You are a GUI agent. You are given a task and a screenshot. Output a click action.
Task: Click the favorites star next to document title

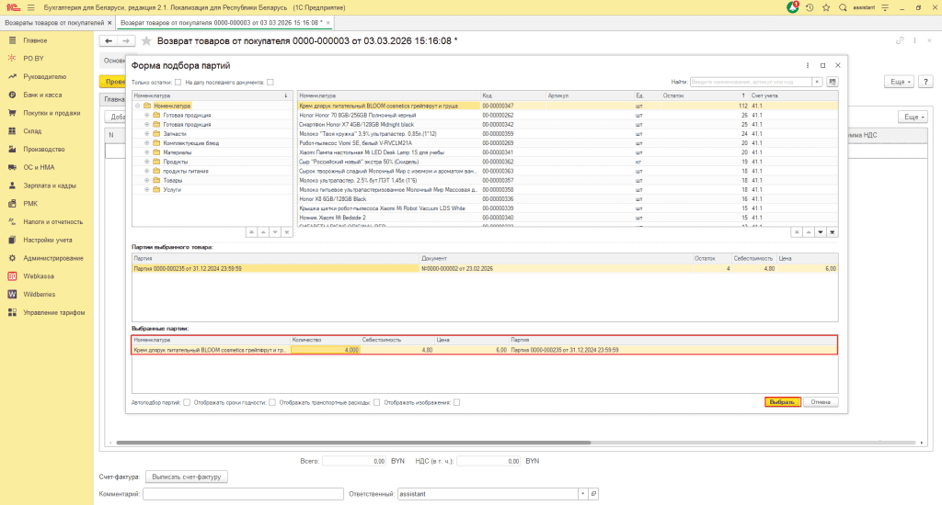(145, 41)
